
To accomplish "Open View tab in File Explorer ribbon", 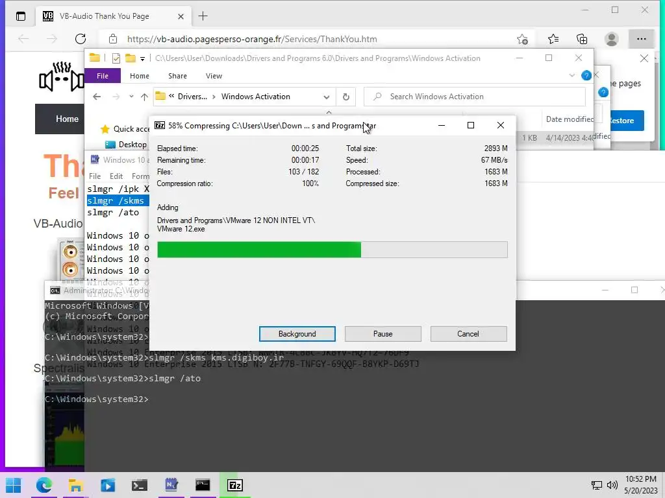I will pyautogui.click(x=214, y=76).
